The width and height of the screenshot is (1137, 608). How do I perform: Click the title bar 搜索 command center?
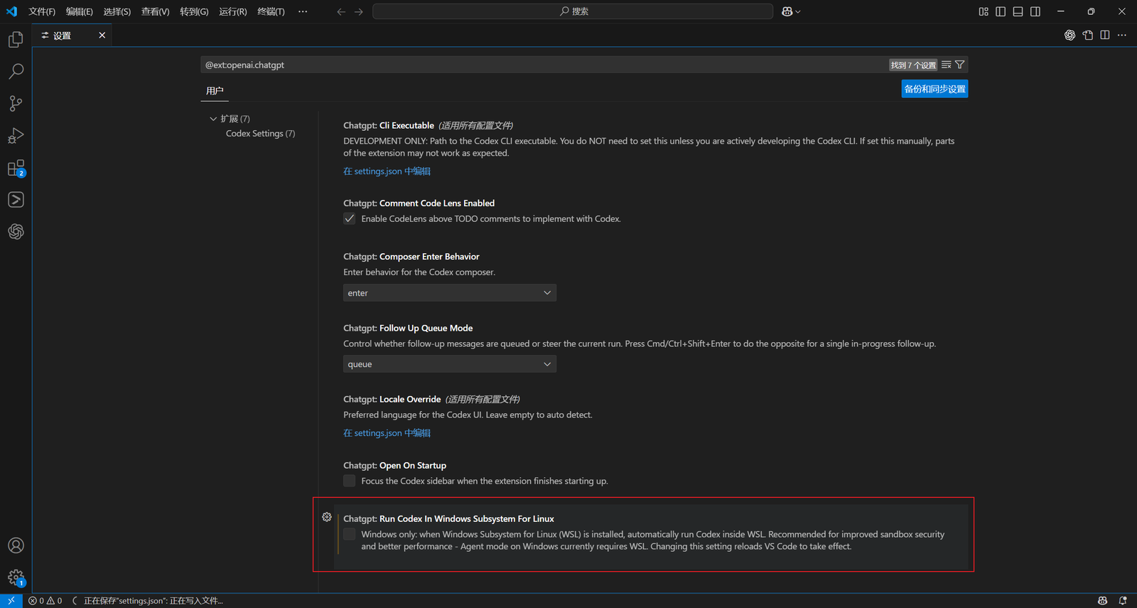click(x=573, y=11)
